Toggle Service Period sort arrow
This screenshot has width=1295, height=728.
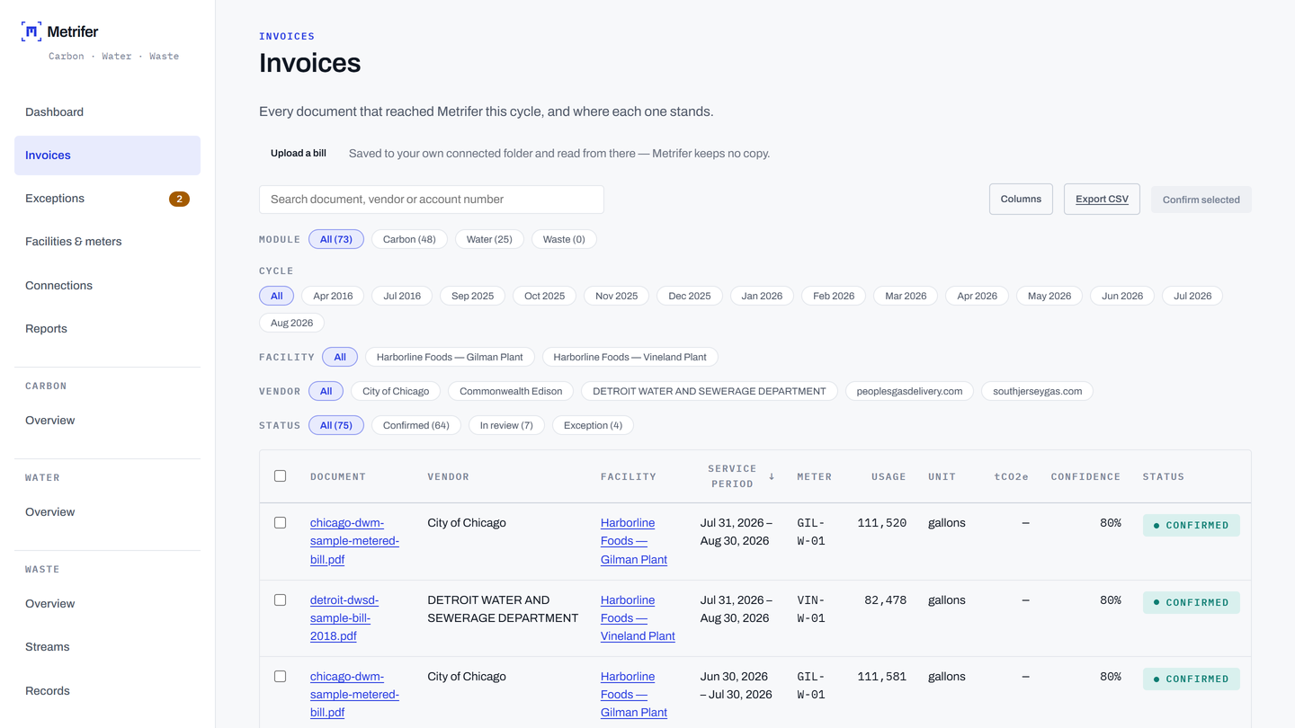point(772,476)
